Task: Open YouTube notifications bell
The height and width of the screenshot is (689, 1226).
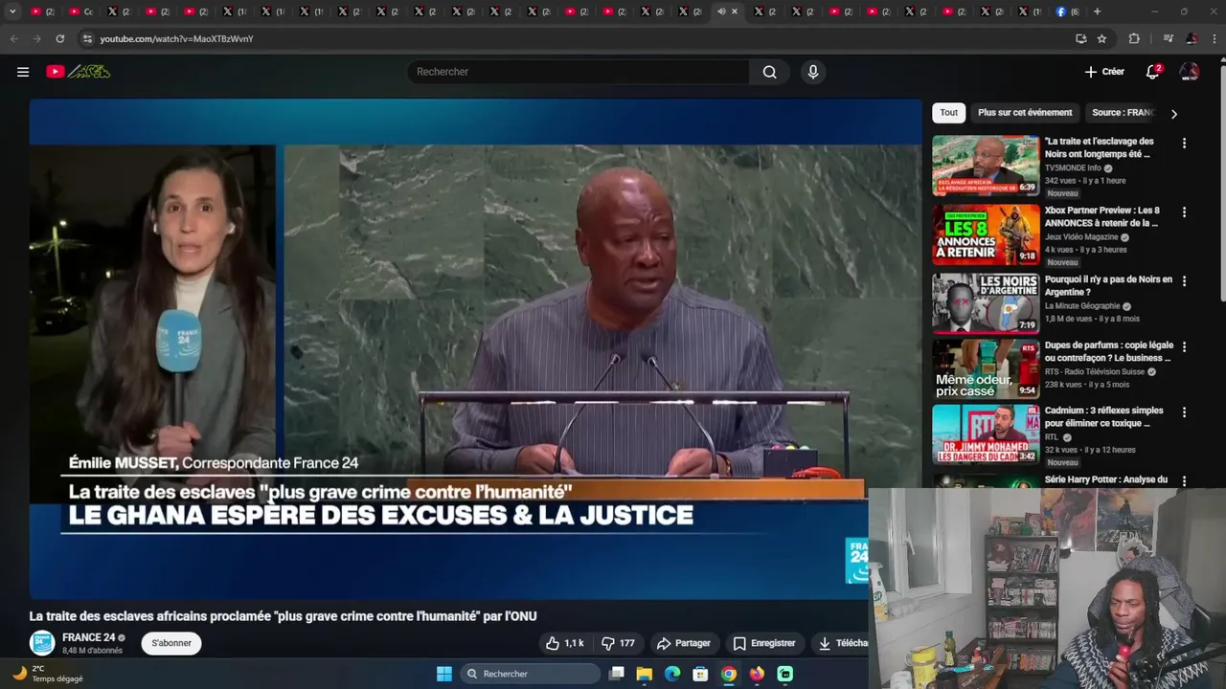Action: (1153, 72)
